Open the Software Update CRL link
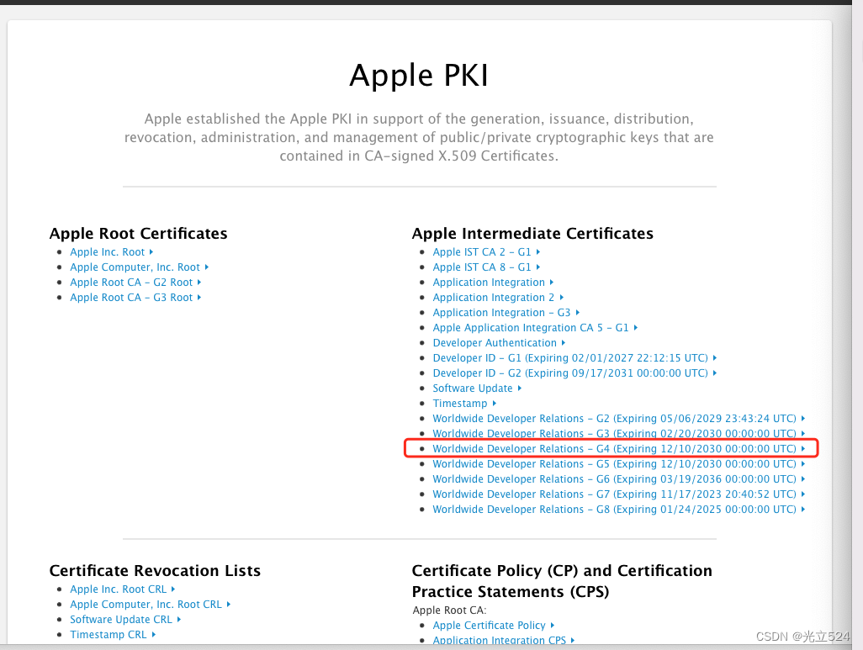This screenshot has height=650, width=863. click(120, 619)
